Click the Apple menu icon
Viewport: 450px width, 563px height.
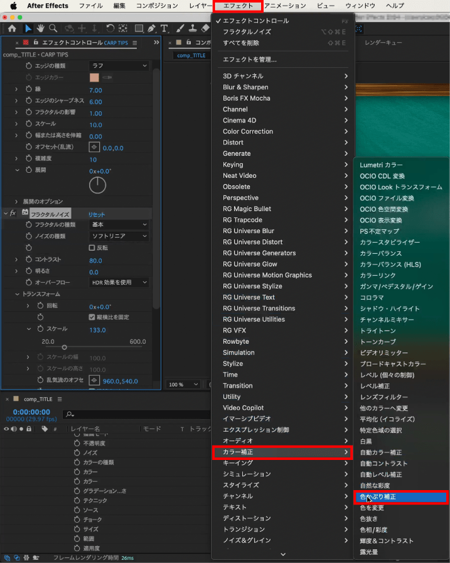coord(14,6)
